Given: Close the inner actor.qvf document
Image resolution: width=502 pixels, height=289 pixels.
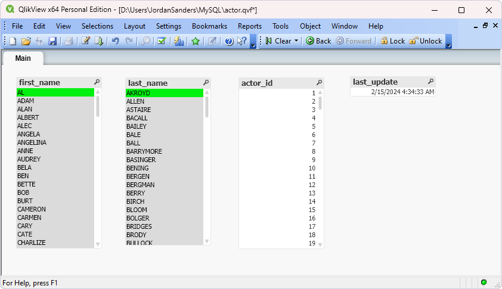Looking at the screenshot, I should click(495, 25).
